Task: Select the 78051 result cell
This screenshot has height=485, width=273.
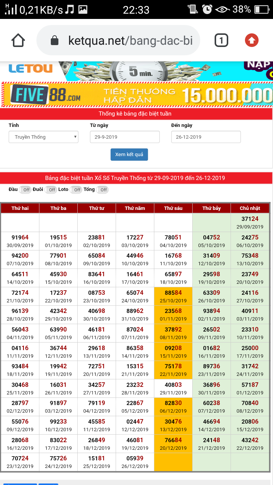Action: point(173,241)
